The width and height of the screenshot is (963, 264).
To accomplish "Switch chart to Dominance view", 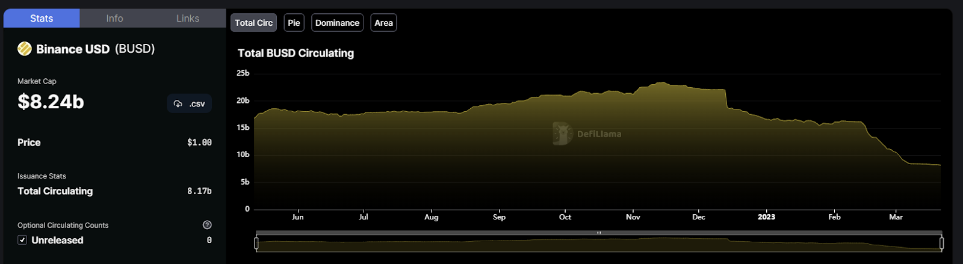I will tap(337, 23).
